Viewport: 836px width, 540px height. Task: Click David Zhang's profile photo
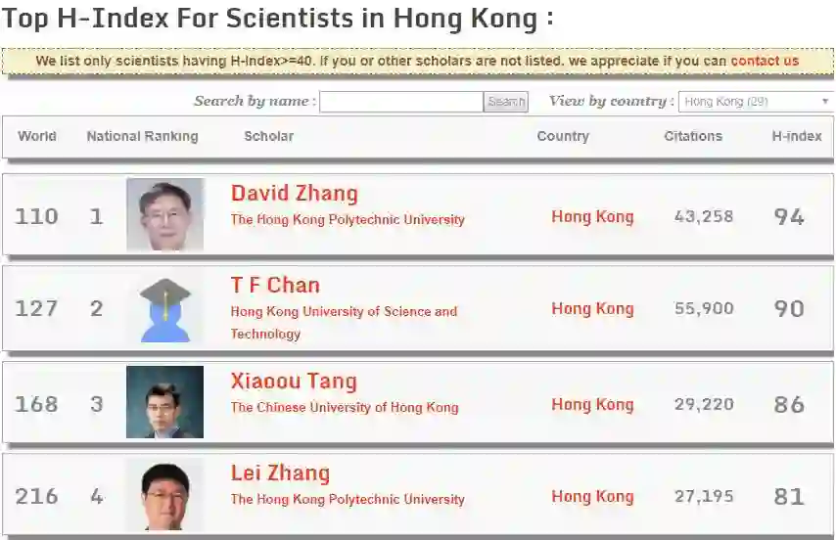[x=164, y=214]
